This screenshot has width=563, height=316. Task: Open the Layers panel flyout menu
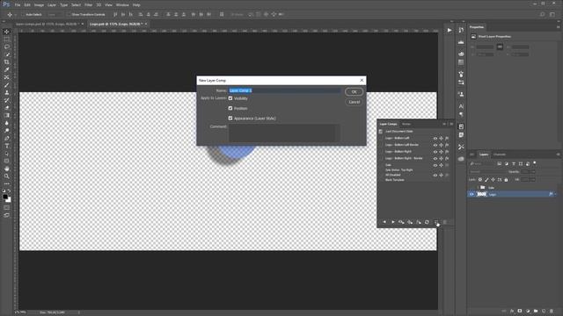click(x=558, y=154)
